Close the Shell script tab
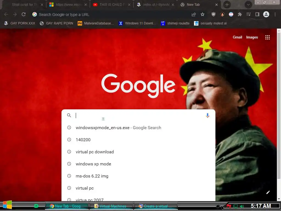Image resolution: width=281 pixels, height=211 pixels. [x=42, y=5]
